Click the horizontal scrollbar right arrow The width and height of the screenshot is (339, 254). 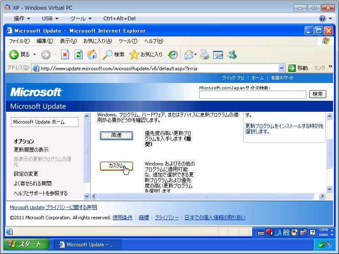tap(322, 196)
